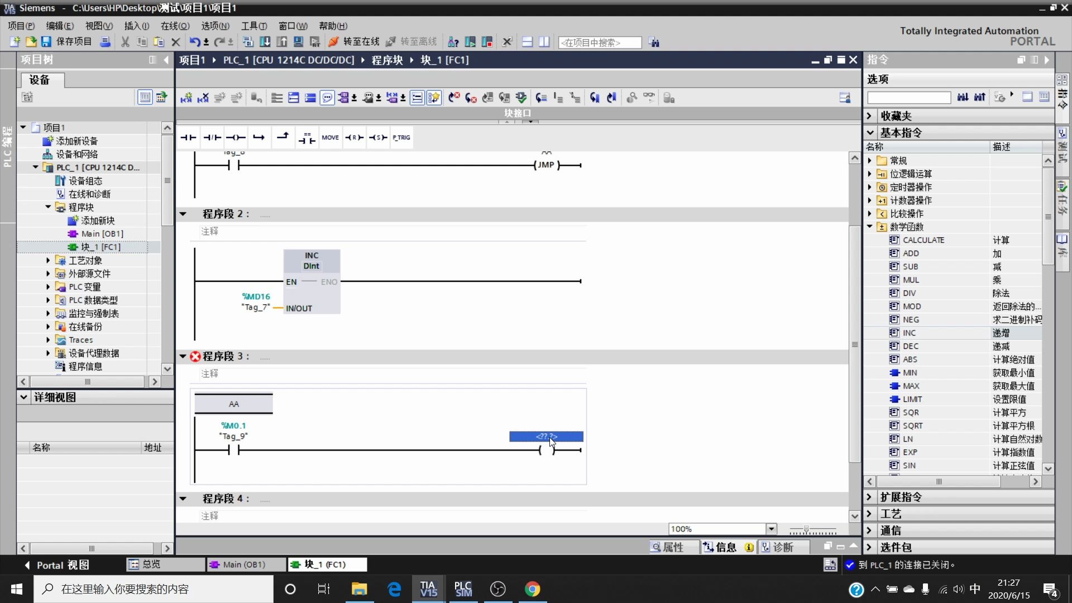
Task: Collapse 数学函数 instruction folder
Action: click(x=869, y=227)
